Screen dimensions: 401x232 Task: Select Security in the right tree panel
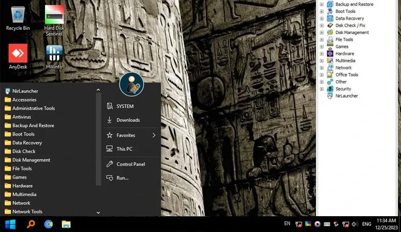tap(343, 89)
